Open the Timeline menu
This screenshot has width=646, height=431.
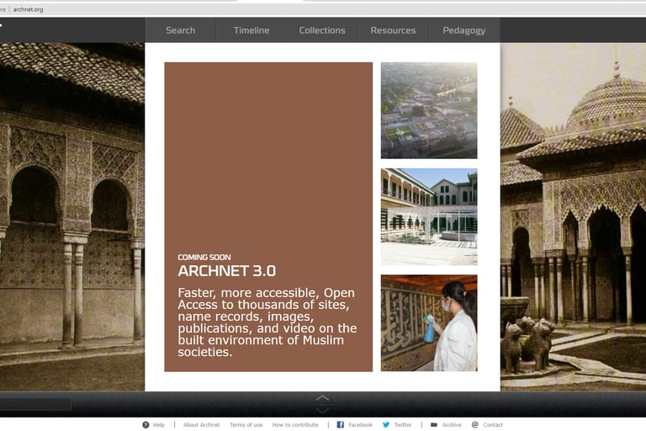(x=252, y=30)
